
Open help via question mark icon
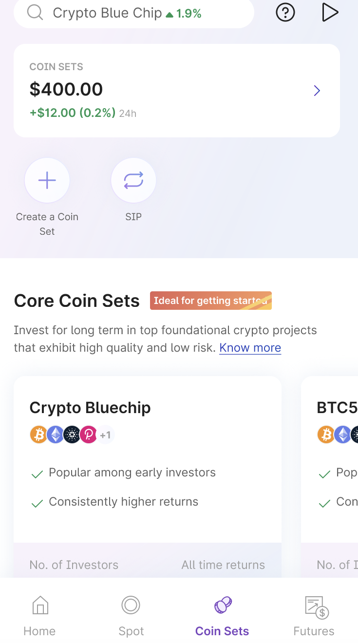click(x=285, y=13)
